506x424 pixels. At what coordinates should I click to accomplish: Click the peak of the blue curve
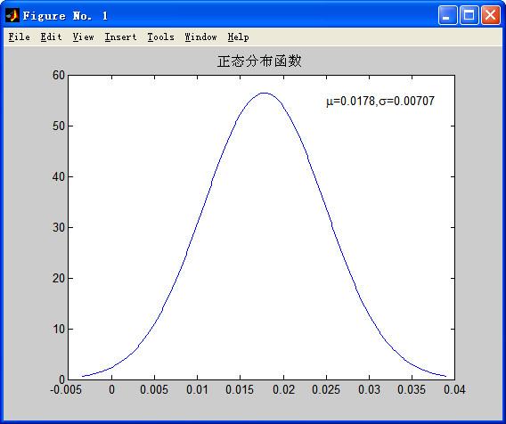265,93
